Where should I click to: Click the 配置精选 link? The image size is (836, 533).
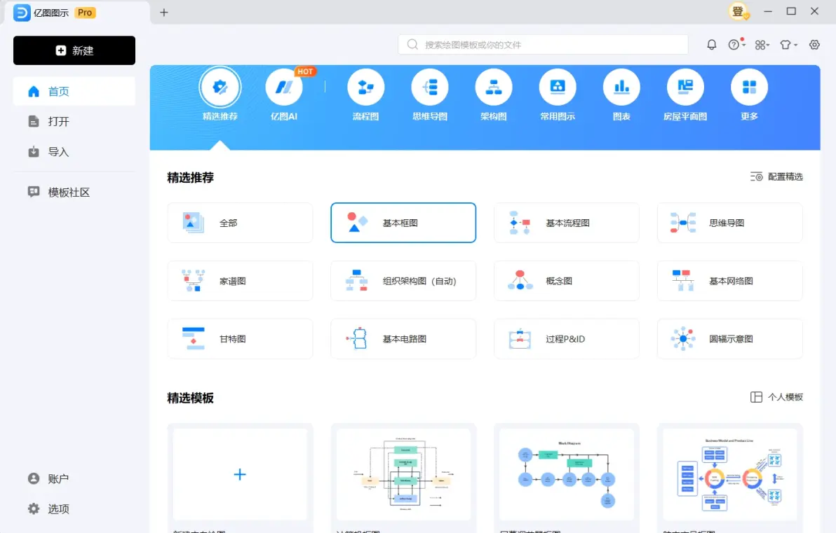point(776,177)
